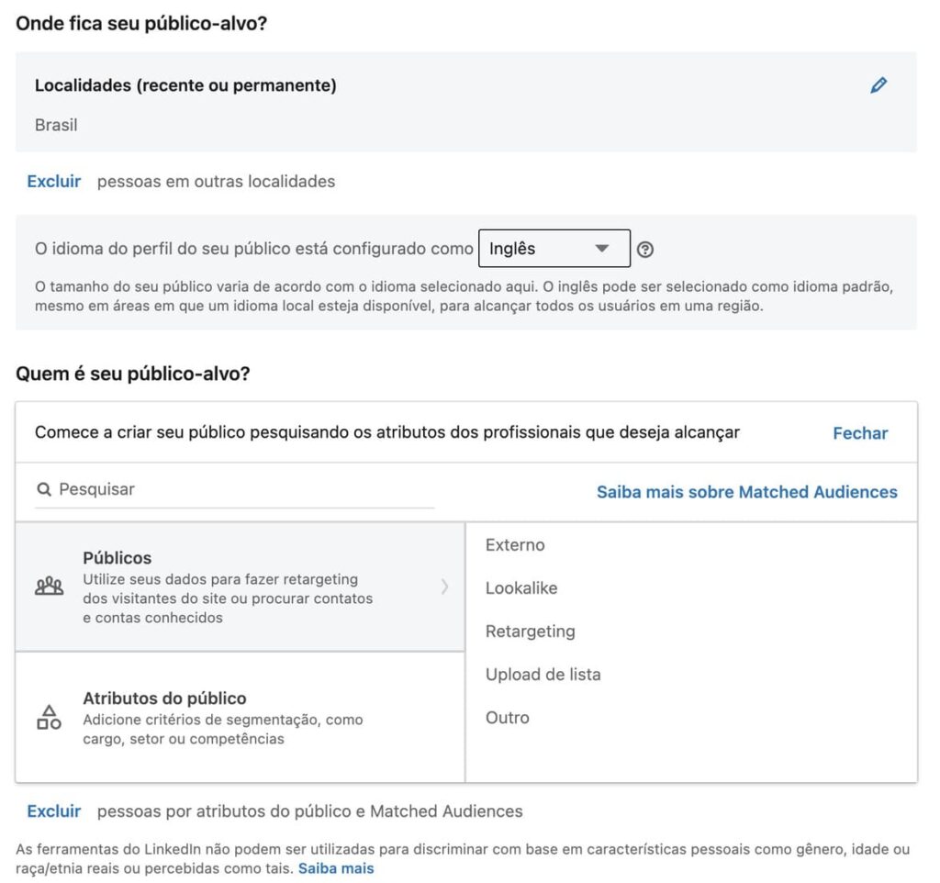Open the Inglês language dropdown
This screenshot has height=883, width=940.
point(554,248)
